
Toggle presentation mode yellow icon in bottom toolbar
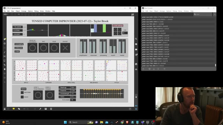(x=14, y=109)
